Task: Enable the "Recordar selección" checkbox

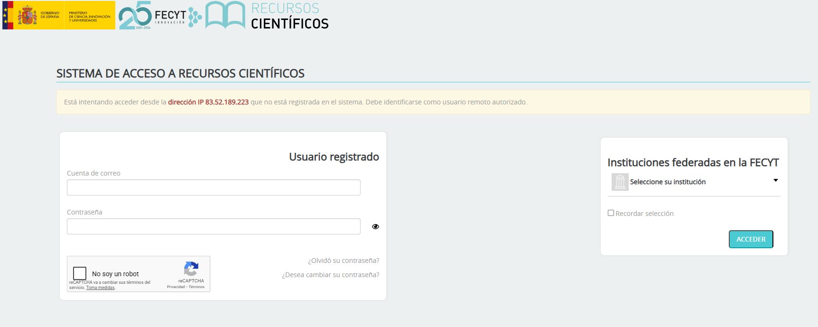Action: [611, 213]
